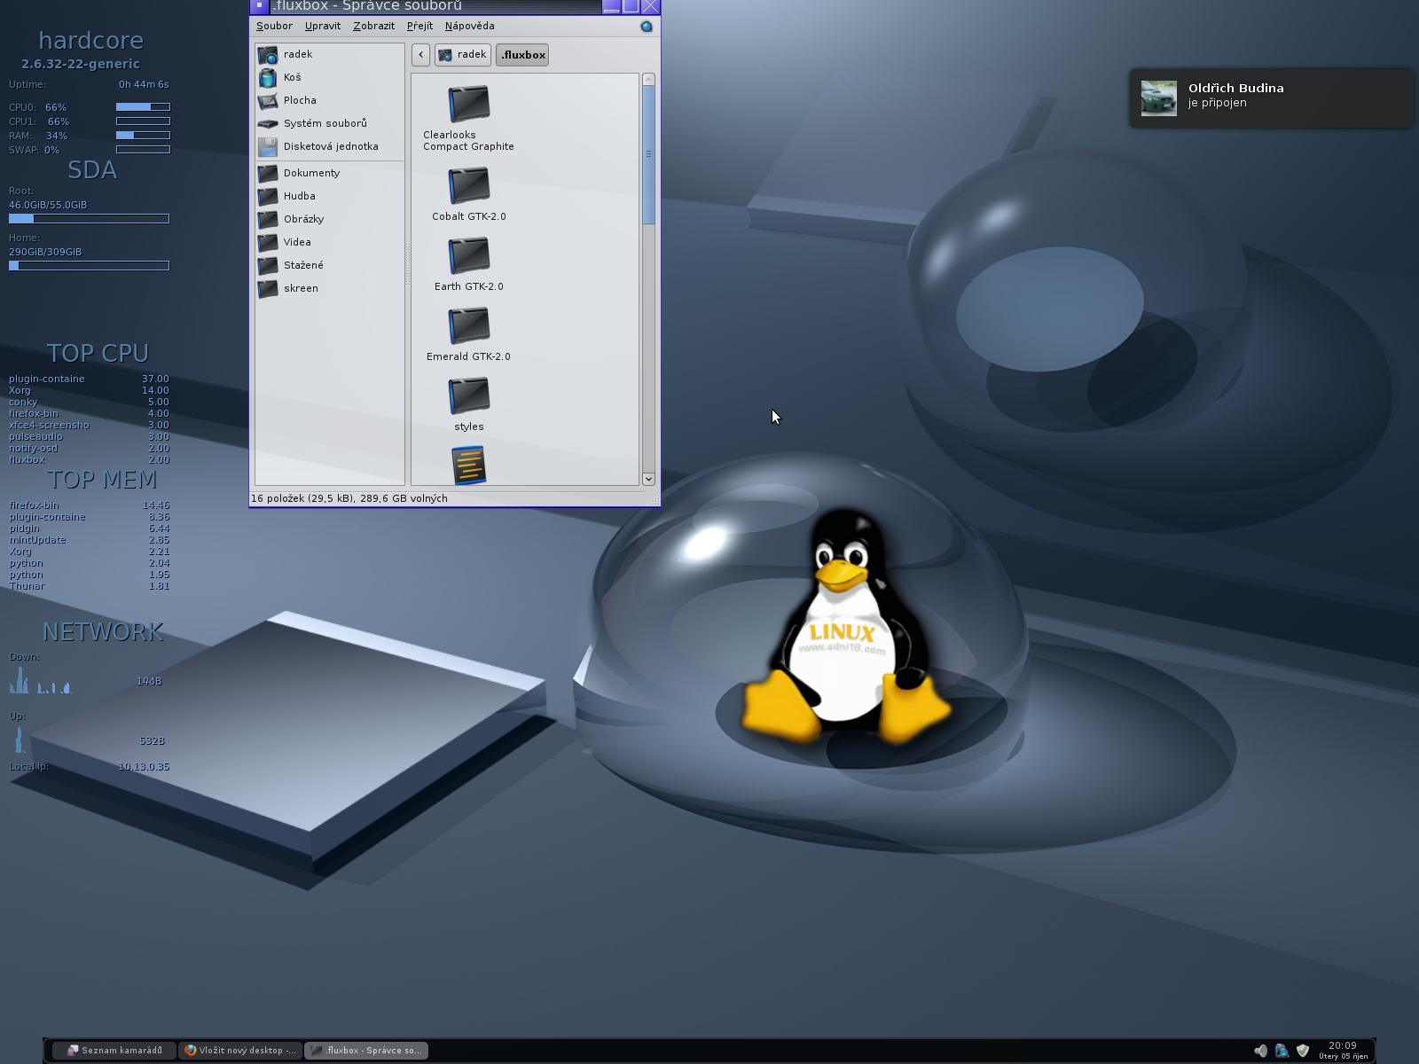Open the Zobrazit menu
Image resolution: width=1419 pixels, height=1064 pixels.
(x=373, y=26)
